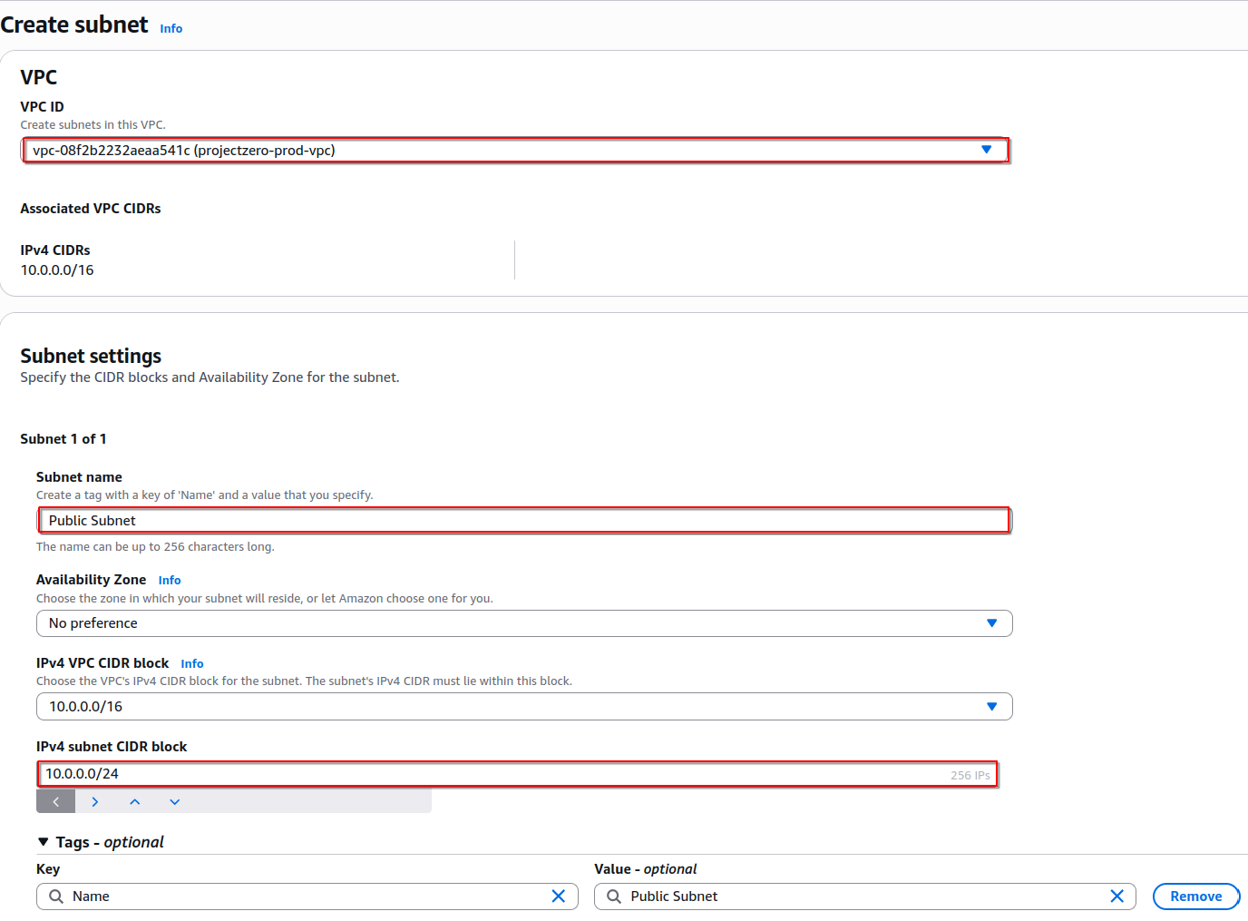Open the Info link beside Create subnet
Image resolution: width=1248 pixels, height=921 pixels.
[171, 28]
